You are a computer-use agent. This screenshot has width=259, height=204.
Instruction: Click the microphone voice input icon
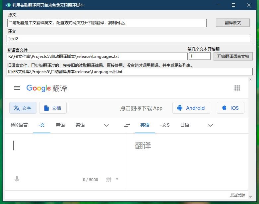point(17,179)
